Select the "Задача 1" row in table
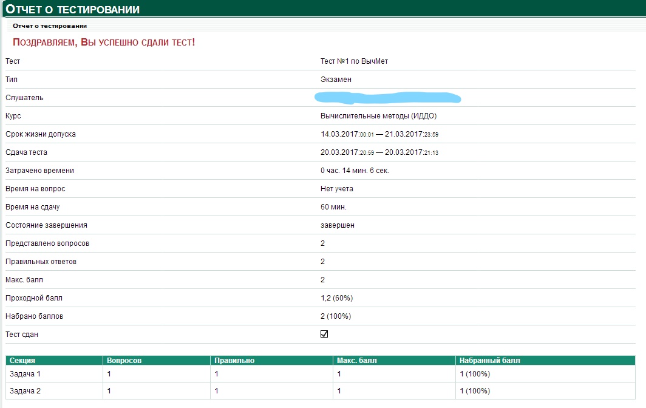Image resolution: width=646 pixels, height=408 pixels. point(25,374)
